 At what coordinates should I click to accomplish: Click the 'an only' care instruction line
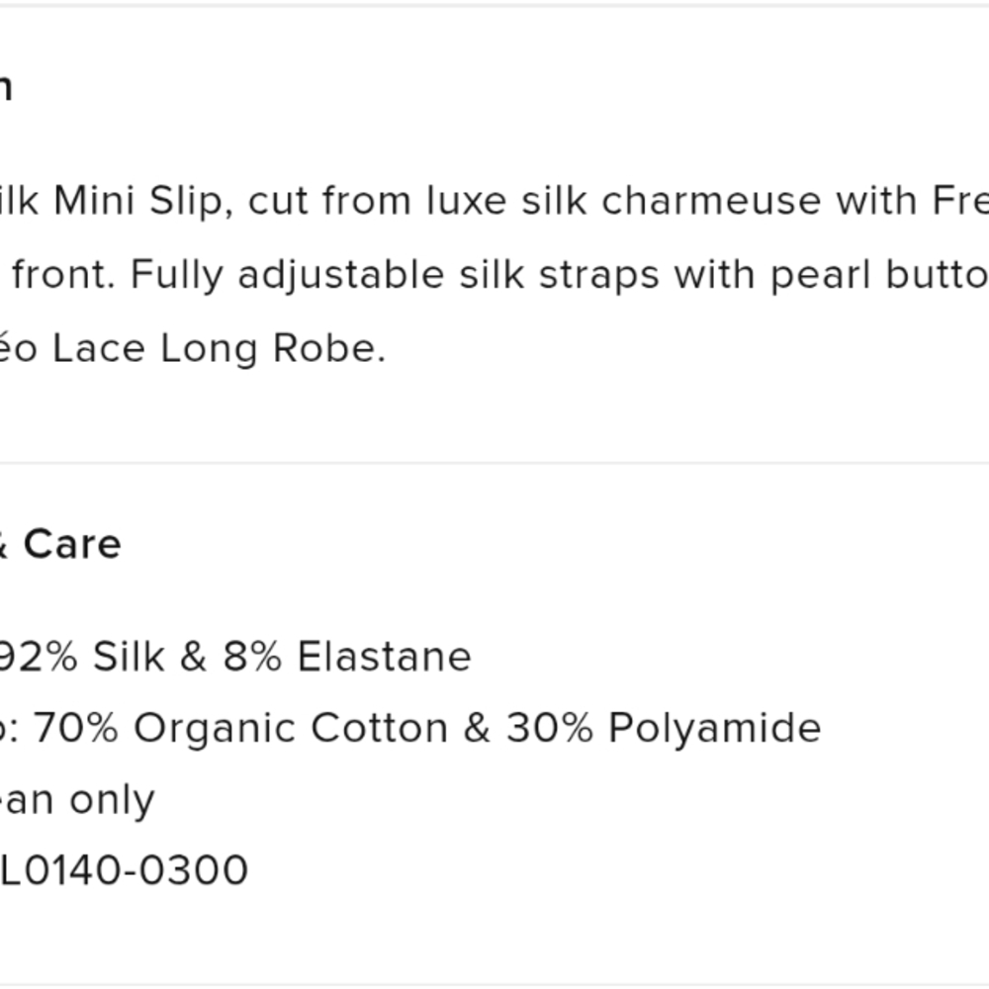coord(77,800)
